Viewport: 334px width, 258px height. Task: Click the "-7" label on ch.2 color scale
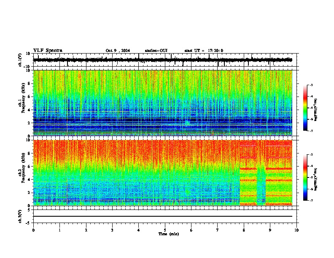click(x=311, y=201)
